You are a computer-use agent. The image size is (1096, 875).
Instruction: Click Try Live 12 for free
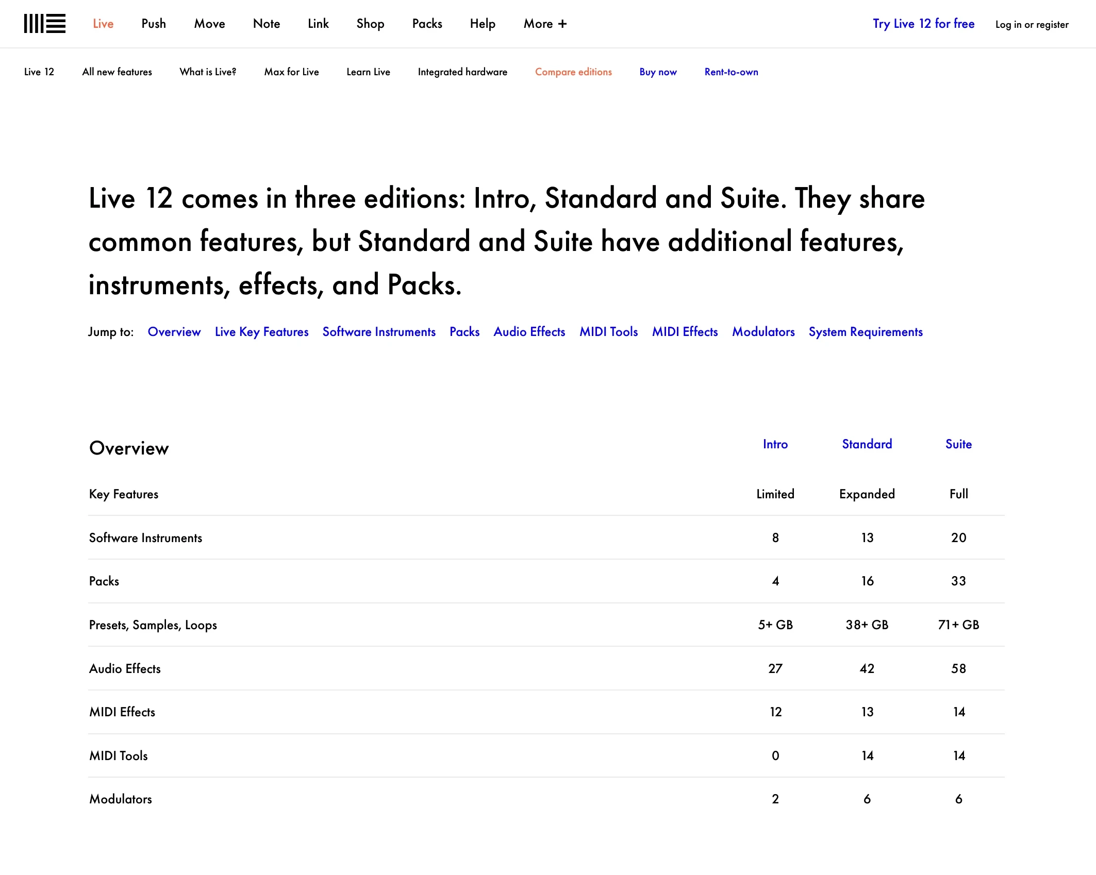tap(923, 24)
